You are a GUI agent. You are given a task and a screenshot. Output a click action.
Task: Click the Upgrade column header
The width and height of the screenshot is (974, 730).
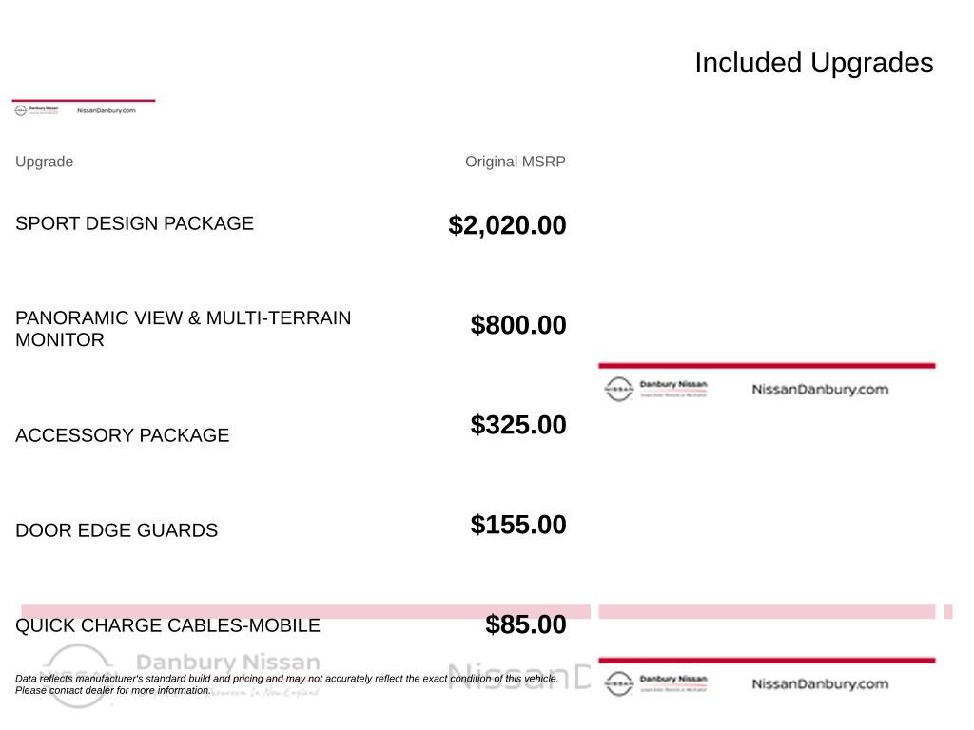pyautogui.click(x=44, y=162)
